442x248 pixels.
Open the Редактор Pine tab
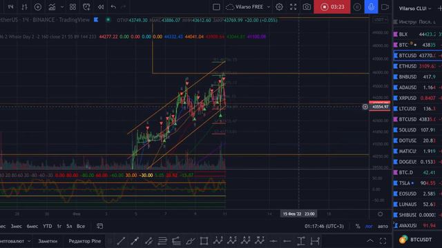point(85,241)
